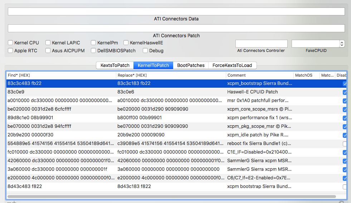Viewport: 351px width, 203px height.
Task: Enable DellSMBIOSPatch option
Action: pyautogui.click(x=93, y=51)
